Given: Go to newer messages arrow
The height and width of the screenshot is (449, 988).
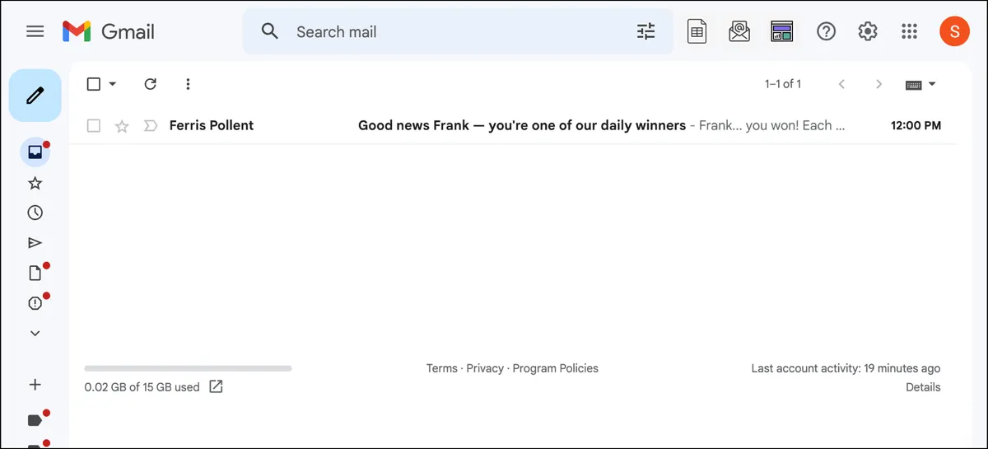Looking at the screenshot, I should click(841, 84).
